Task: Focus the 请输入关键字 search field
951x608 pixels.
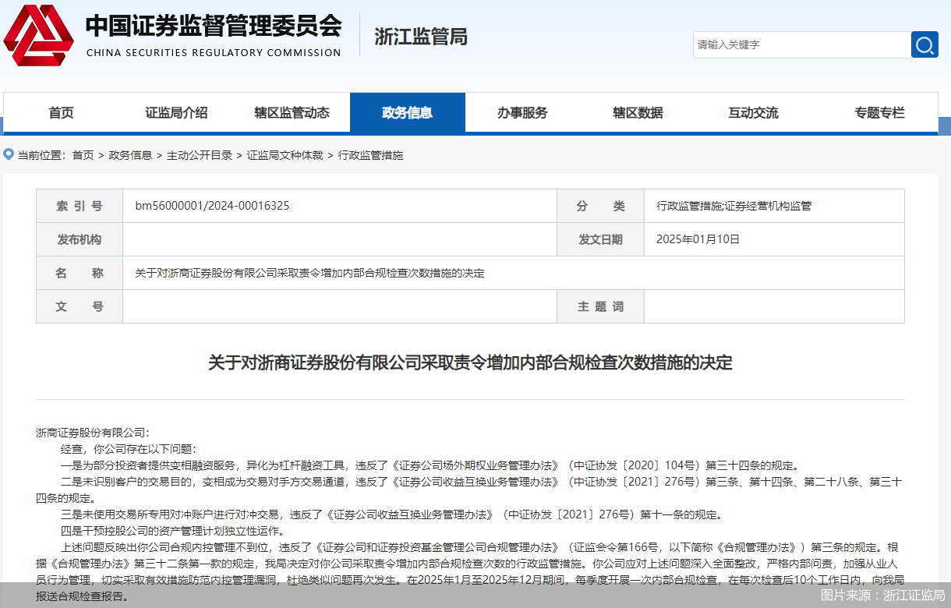Action: (801, 44)
